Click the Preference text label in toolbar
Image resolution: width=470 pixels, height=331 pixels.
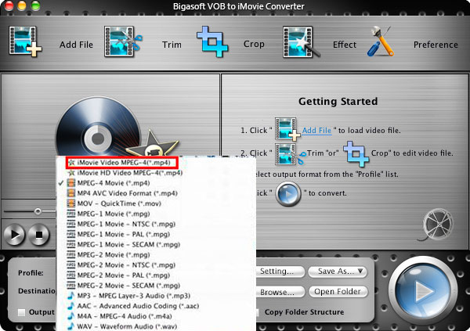coord(436,45)
